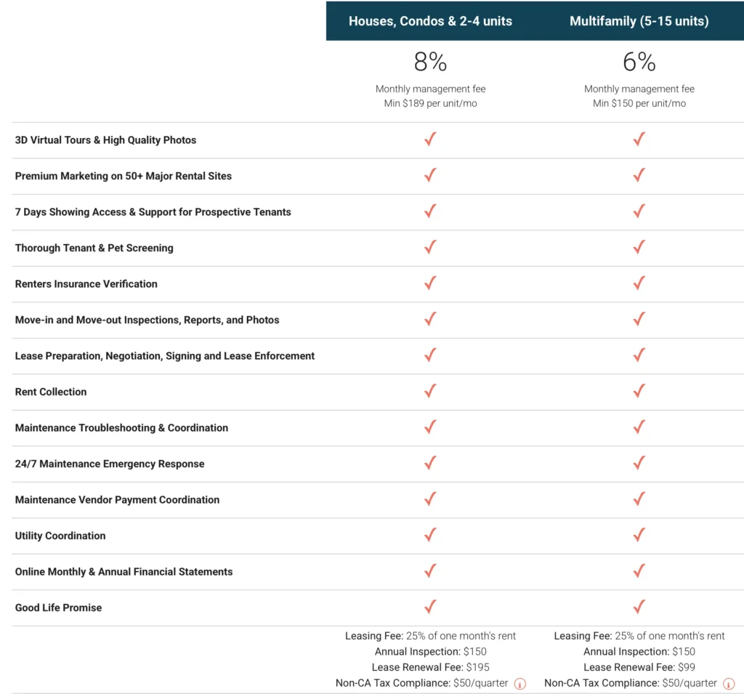Image resolution: width=744 pixels, height=694 pixels.
Task: Click the Multifamily checkmark for Premium Marketing row
Action: pyautogui.click(x=639, y=175)
